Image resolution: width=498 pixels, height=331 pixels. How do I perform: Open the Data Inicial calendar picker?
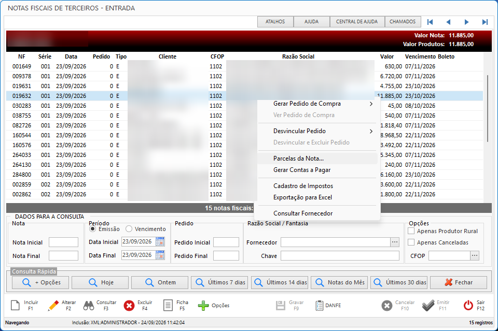(x=160, y=241)
